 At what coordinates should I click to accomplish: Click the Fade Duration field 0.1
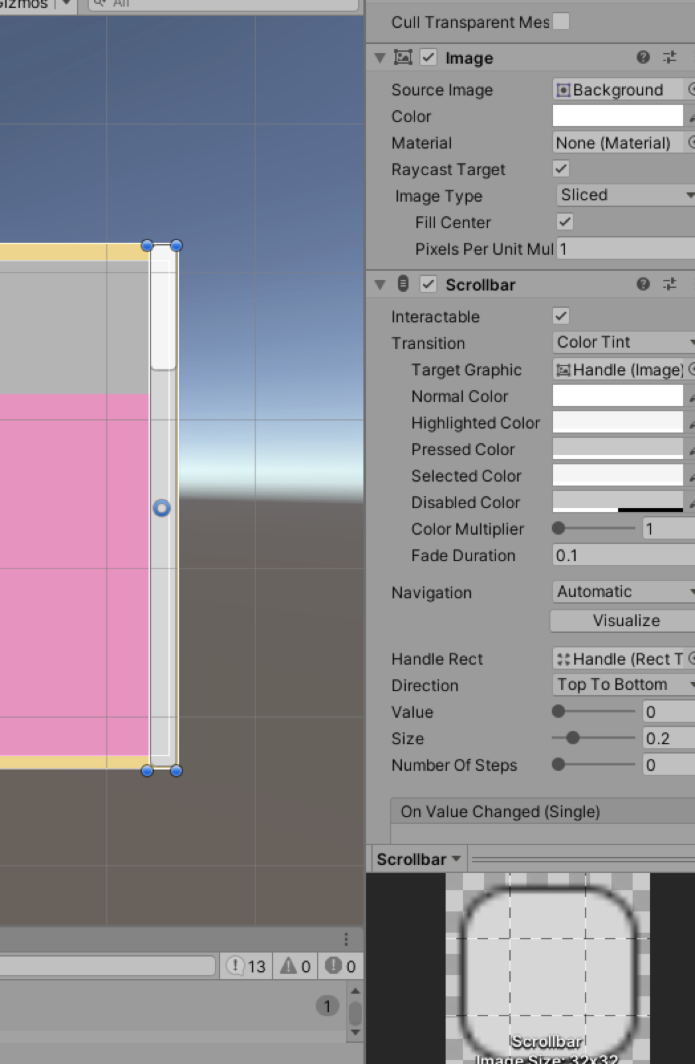point(623,555)
